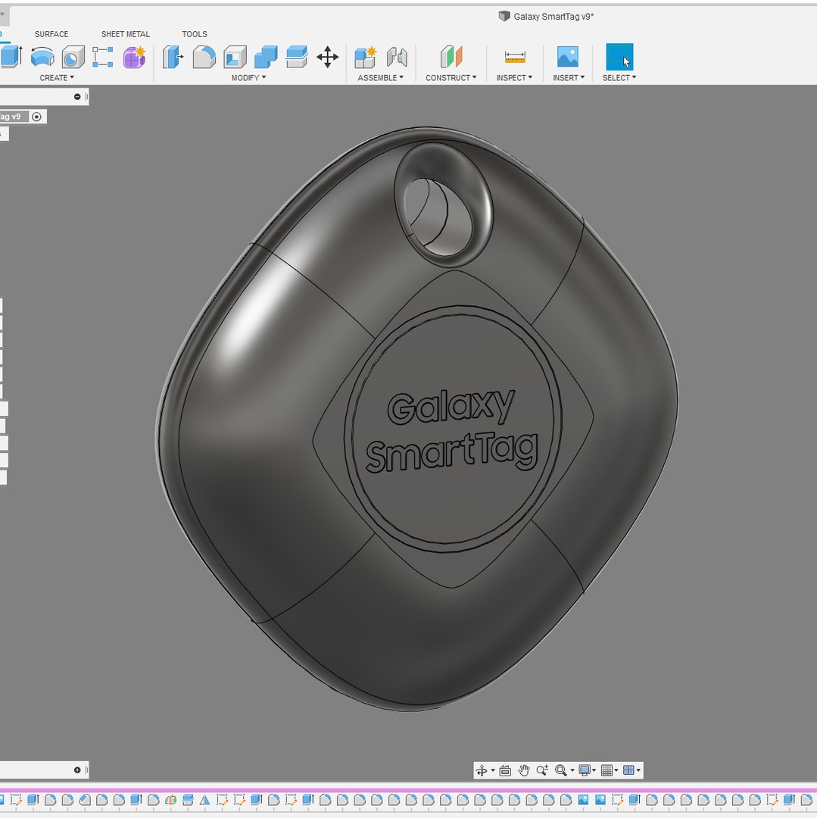This screenshot has width=817, height=818.
Task: Select the Offset Face tool icon
Action: coord(297,57)
